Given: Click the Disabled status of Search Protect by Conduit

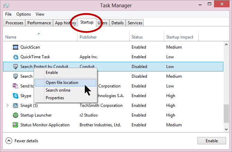Looking at the screenshot, I should 139,67.
